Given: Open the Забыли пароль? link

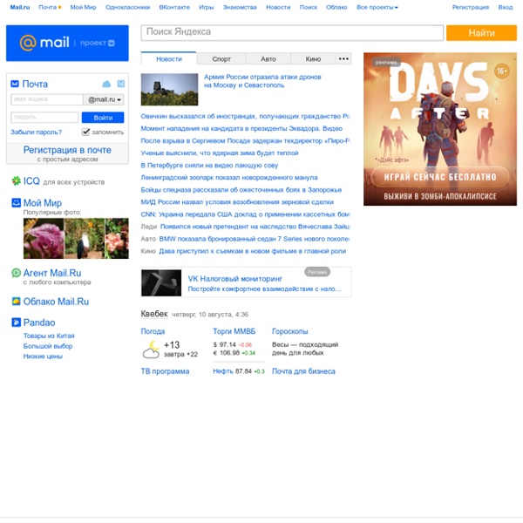Looking at the screenshot, I should pos(36,132).
